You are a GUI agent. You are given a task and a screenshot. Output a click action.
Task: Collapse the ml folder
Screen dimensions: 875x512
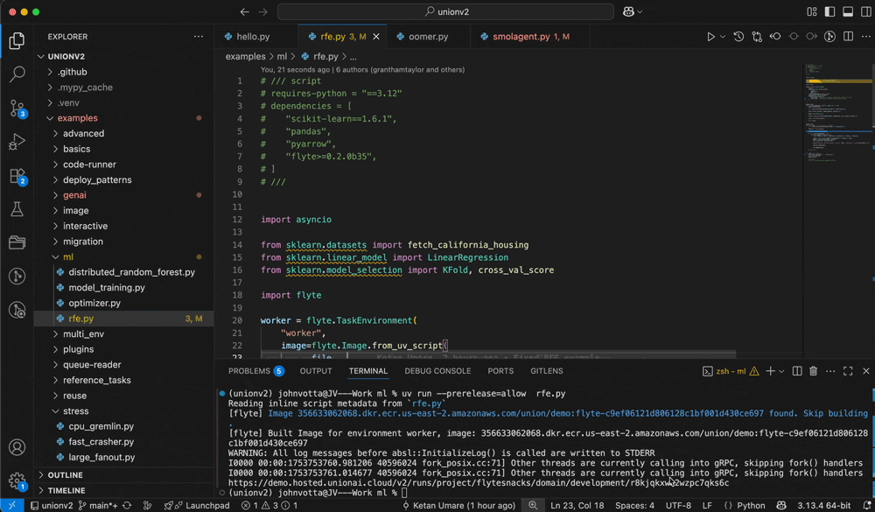coord(67,257)
